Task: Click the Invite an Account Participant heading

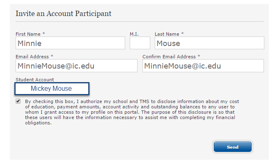Action: 64,14
